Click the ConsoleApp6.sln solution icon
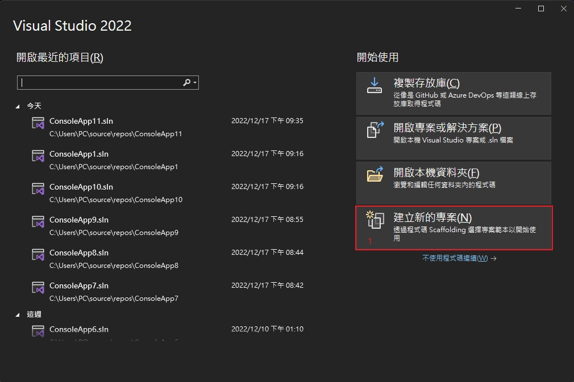 pyautogui.click(x=38, y=331)
